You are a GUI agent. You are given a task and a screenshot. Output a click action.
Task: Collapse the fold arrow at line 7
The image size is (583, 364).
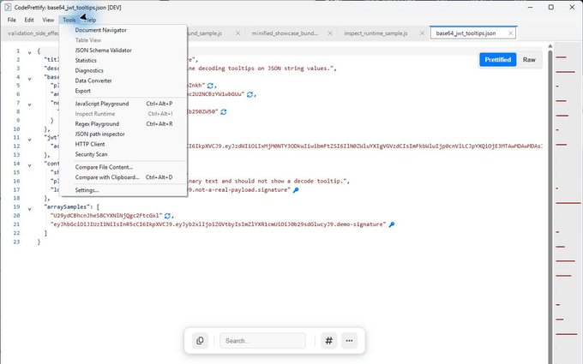click(29, 104)
